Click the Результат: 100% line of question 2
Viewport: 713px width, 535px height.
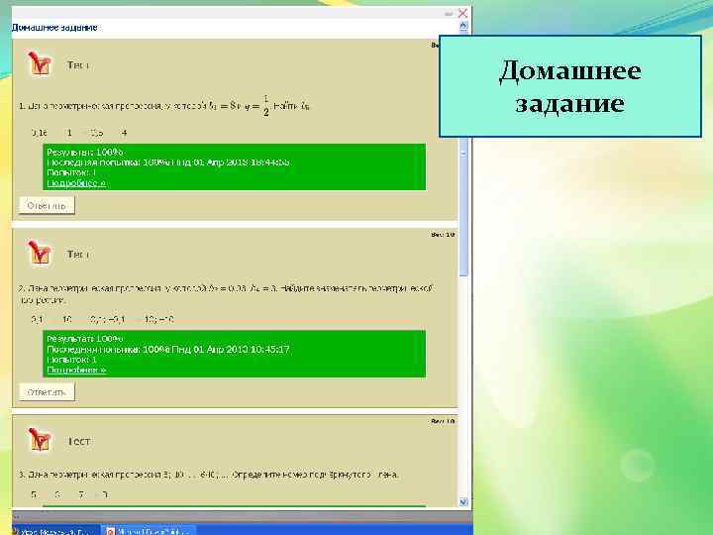(x=85, y=339)
